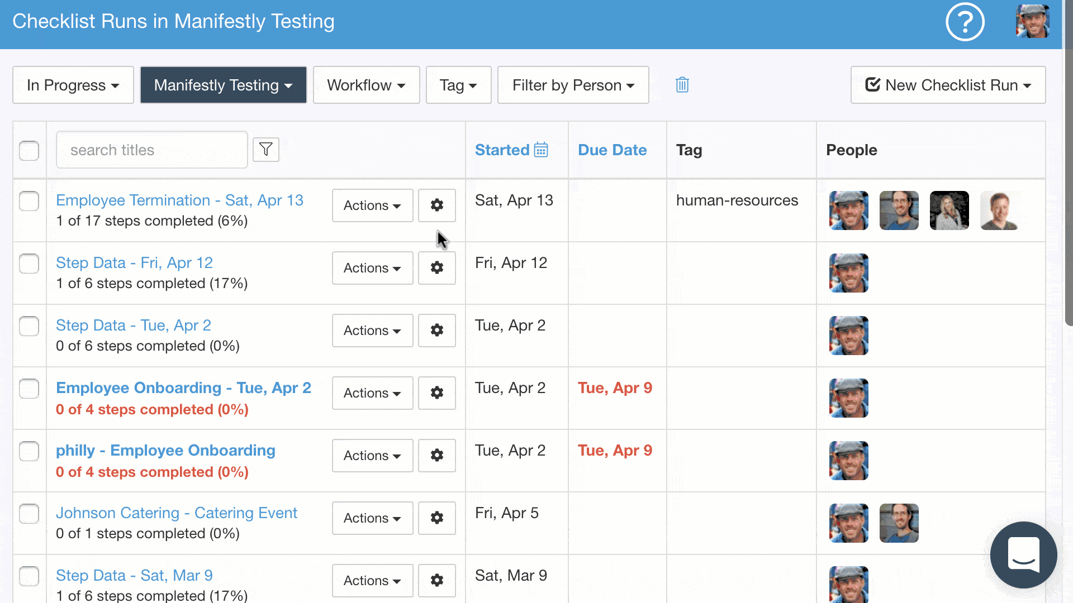1073x603 pixels.
Task: Select the Employee Termination row checkbox
Action: point(29,201)
